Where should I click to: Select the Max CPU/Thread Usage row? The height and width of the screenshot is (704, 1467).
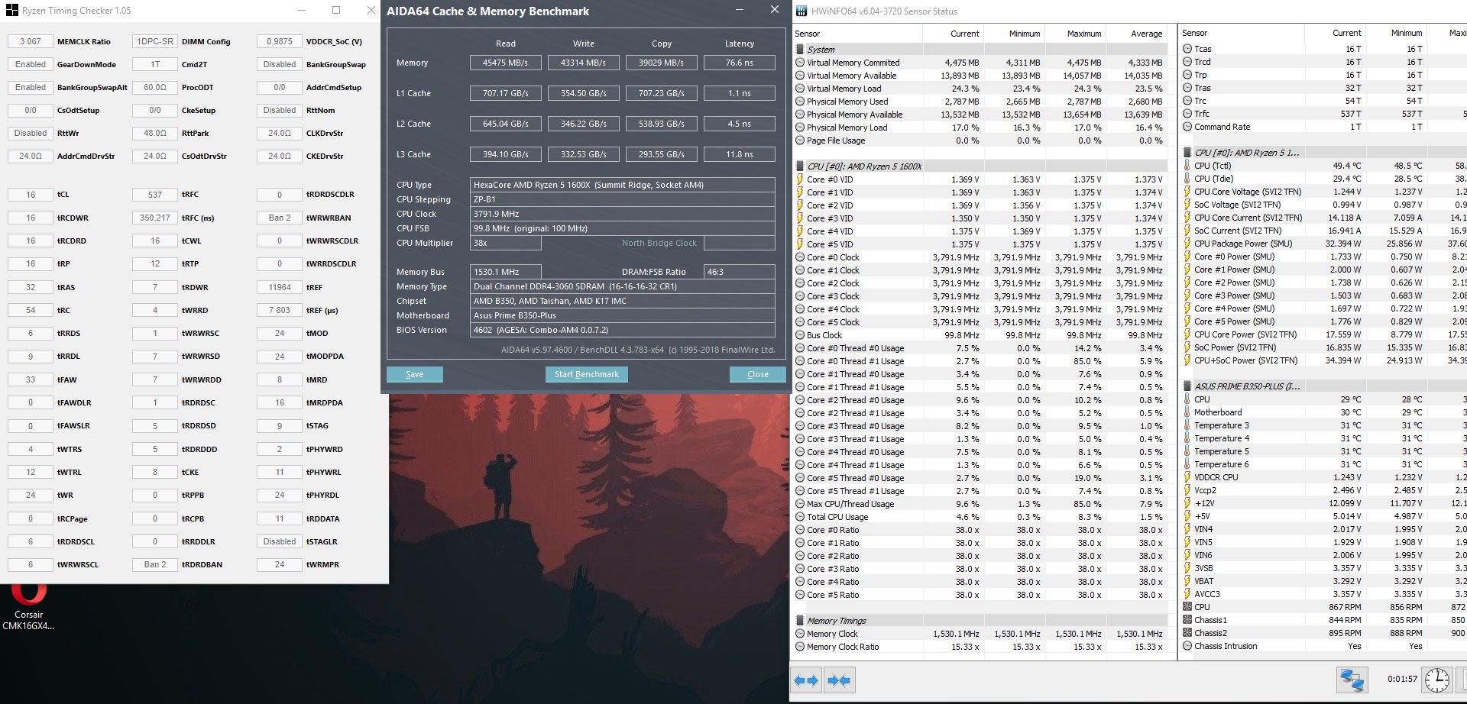click(x=980, y=504)
